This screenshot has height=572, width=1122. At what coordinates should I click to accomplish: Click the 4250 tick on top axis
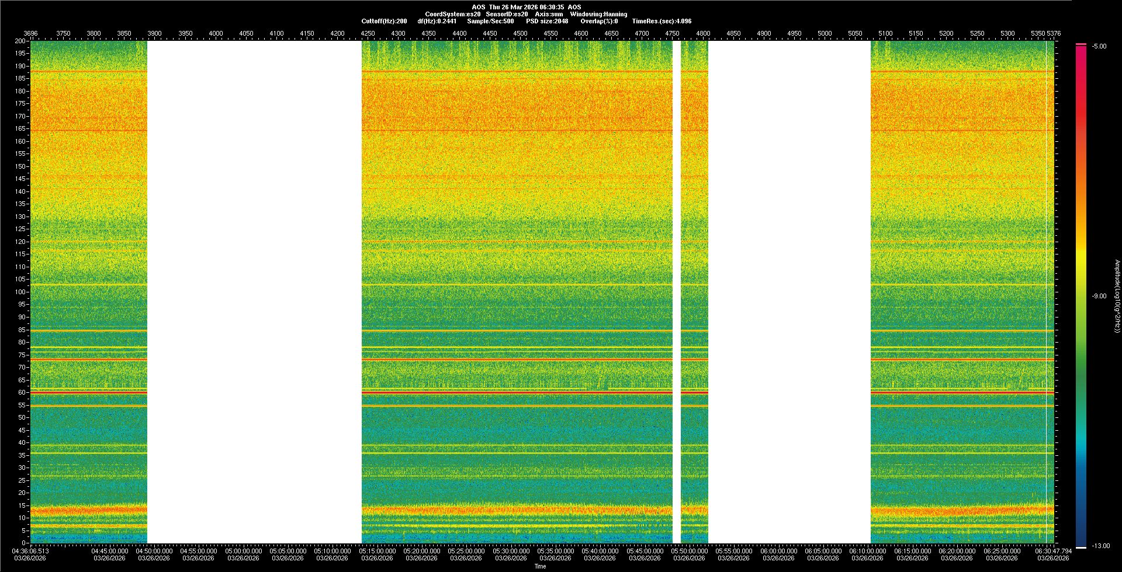[x=368, y=33]
